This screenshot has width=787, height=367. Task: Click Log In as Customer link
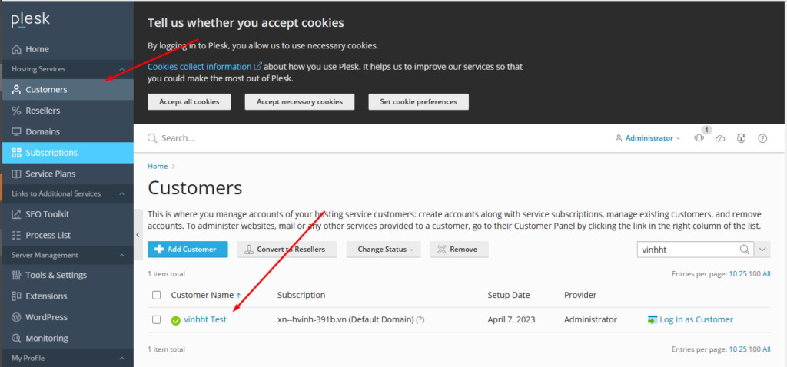coord(696,319)
